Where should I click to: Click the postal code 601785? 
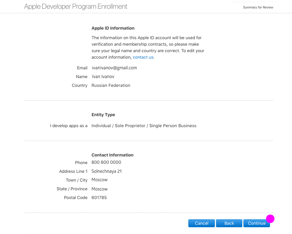[x=99, y=198]
